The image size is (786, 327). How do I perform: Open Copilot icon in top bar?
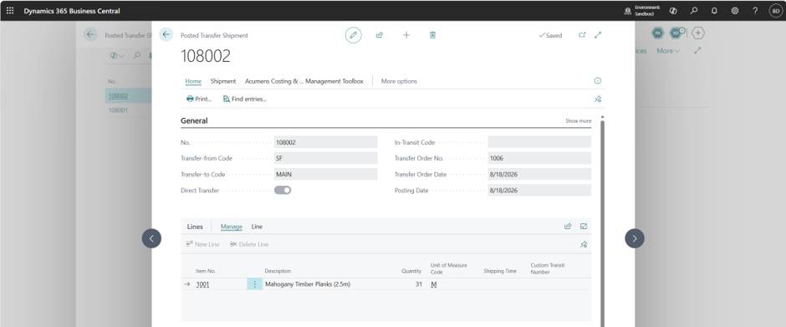673,11
